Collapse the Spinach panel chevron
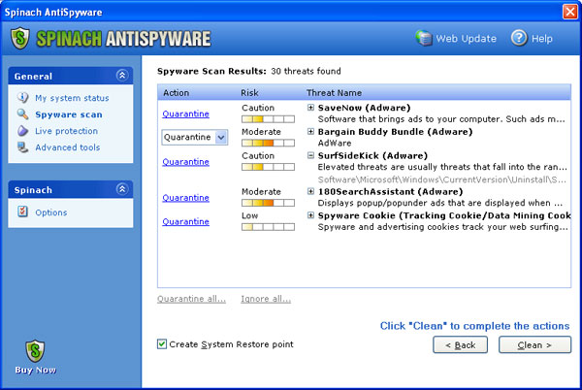 pyautogui.click(x=122, y=189)
